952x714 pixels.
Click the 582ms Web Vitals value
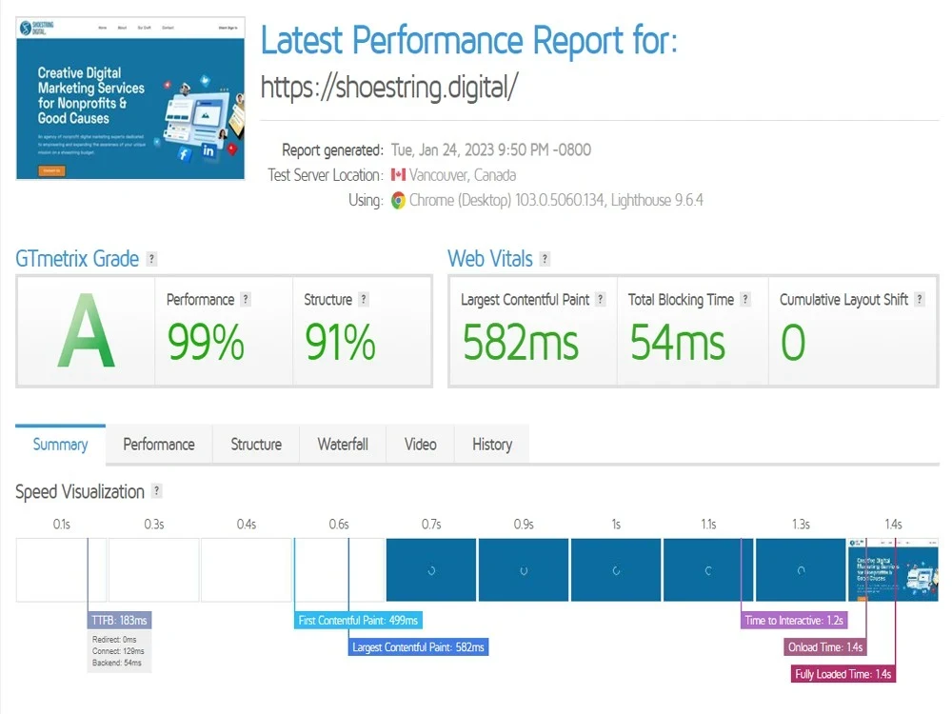pos(521,342)
